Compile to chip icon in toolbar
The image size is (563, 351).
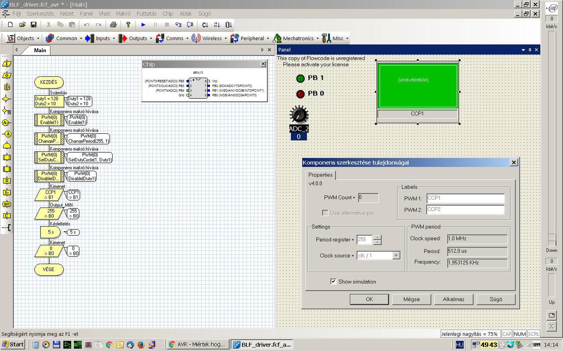tap(229, 25)
